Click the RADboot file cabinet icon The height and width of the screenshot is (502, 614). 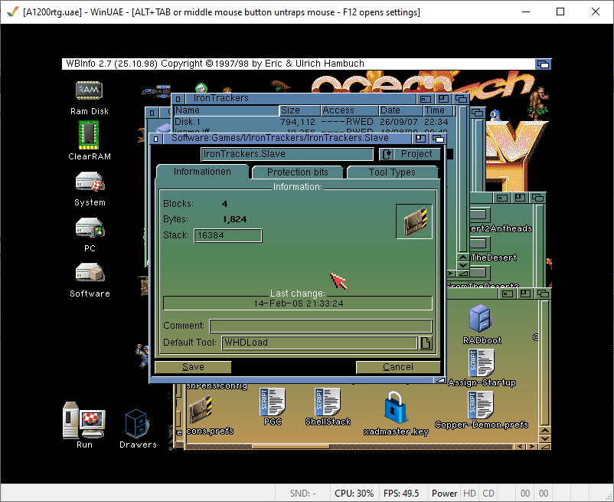click(x=482, y=317)
